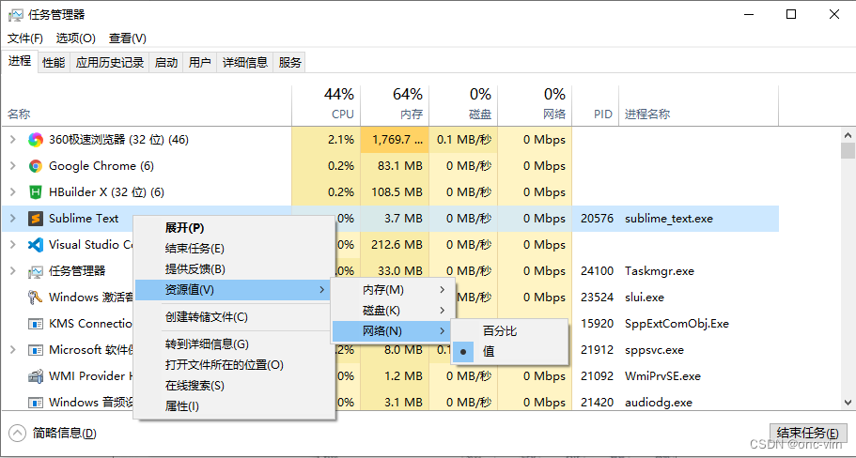Click the KMS Connection process icon
This screenshot has width=856, height=458.
(x=36, y=324)
